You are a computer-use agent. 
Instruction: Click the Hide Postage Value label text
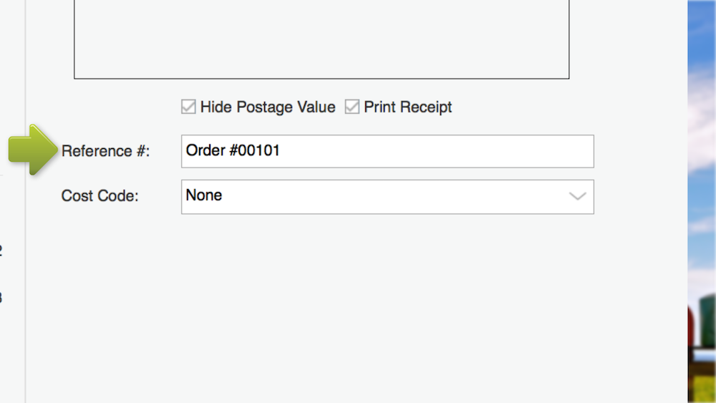click(268, 107)
